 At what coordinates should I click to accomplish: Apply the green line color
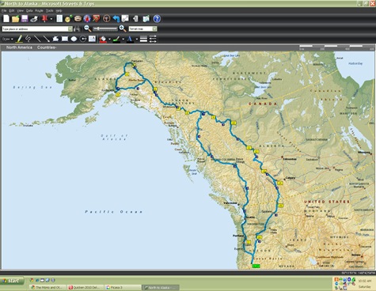(116, 39)
